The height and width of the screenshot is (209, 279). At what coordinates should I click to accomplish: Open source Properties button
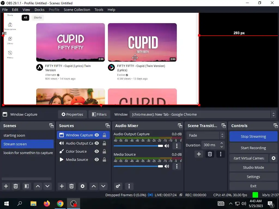[x=72, y=115]
